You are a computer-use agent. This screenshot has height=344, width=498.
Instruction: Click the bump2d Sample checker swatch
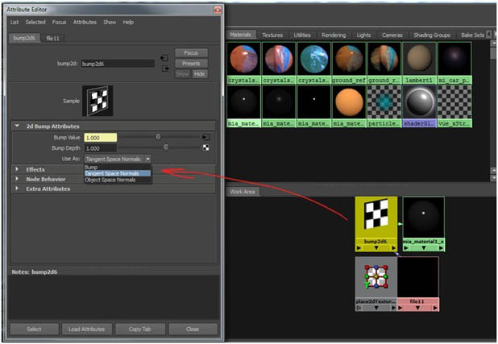point(98,101)
